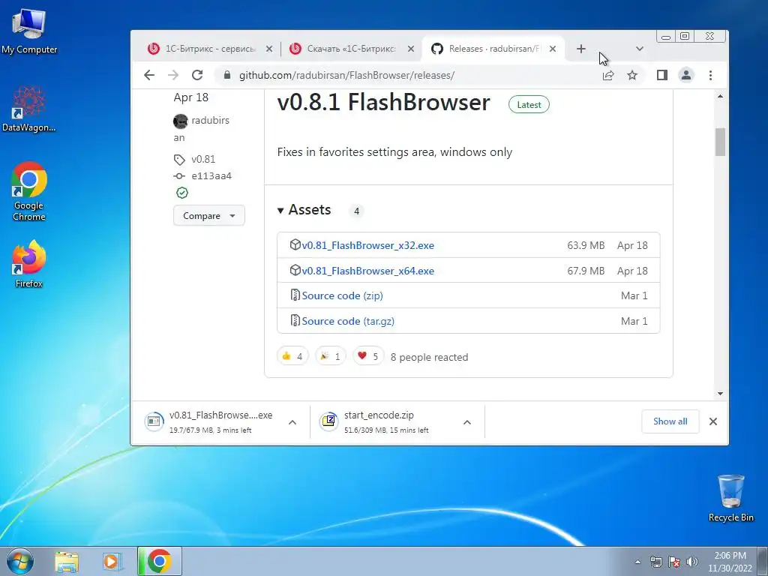Select the Releases · radubirsan tab
Viewport: 768px width, 576px height.
point(494,49)
